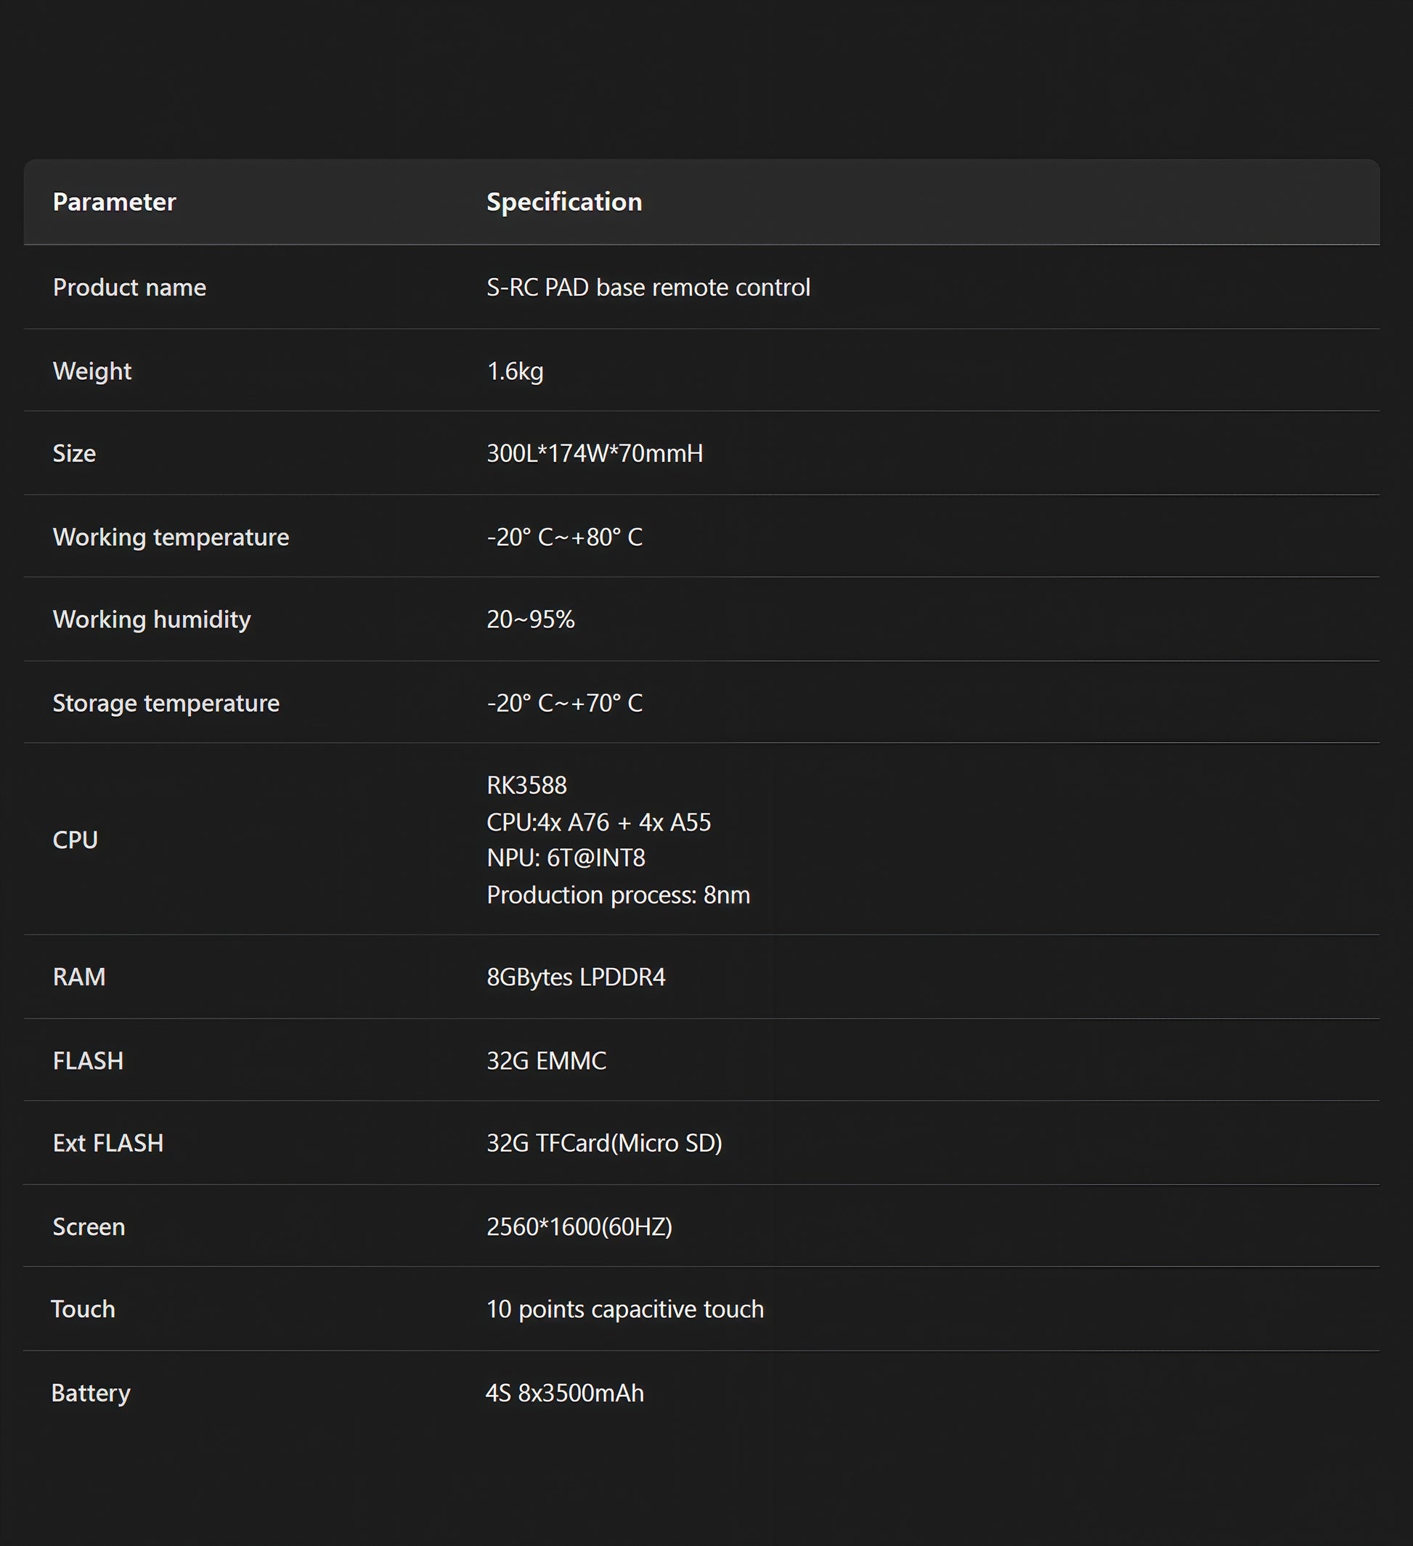Click the working temperature range -20° C~+80° C
The width and height of the screenshot is (1413, 1546).
[x=565, y=537]
